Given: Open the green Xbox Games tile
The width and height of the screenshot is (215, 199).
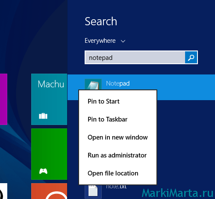Looking at the screenshot, I should coord(49,154).
